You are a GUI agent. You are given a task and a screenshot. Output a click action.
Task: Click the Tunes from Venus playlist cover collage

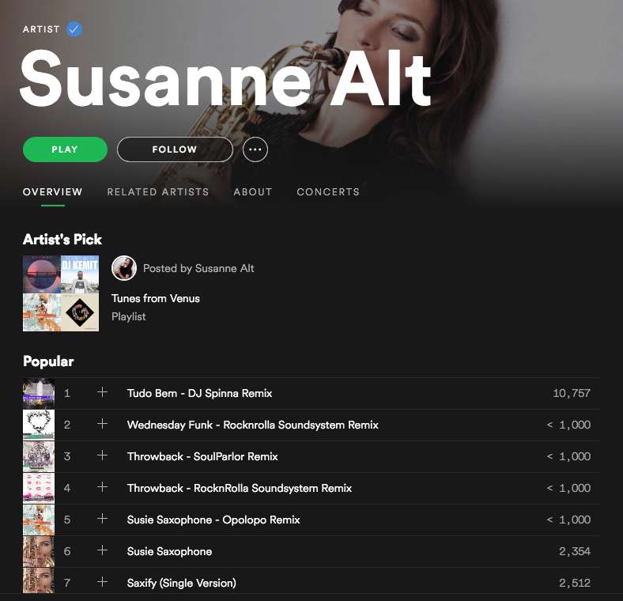61,293
